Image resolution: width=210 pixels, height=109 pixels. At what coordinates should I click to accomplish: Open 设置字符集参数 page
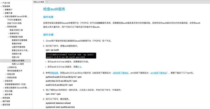click(18, 47)
